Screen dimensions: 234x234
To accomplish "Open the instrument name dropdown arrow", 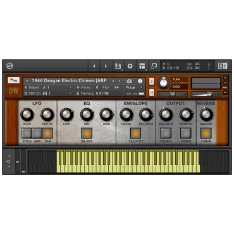I will (27, 81).
